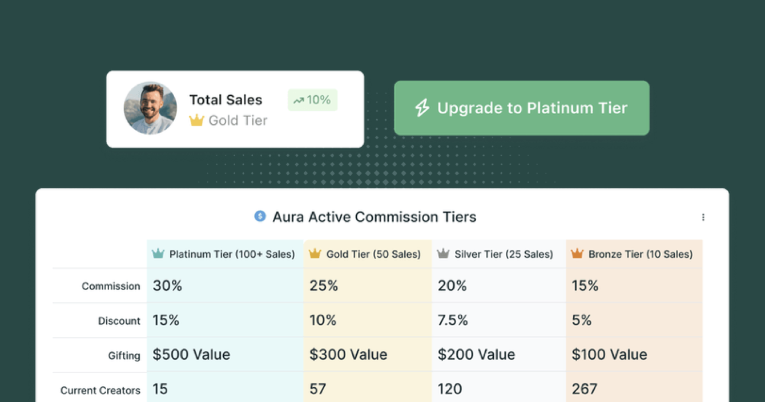This screenshot has width=765, height=402.
Task: Select the Gold Tier (50 Sales) column tab
Action: pyautogui.click(x=367, y=254)
